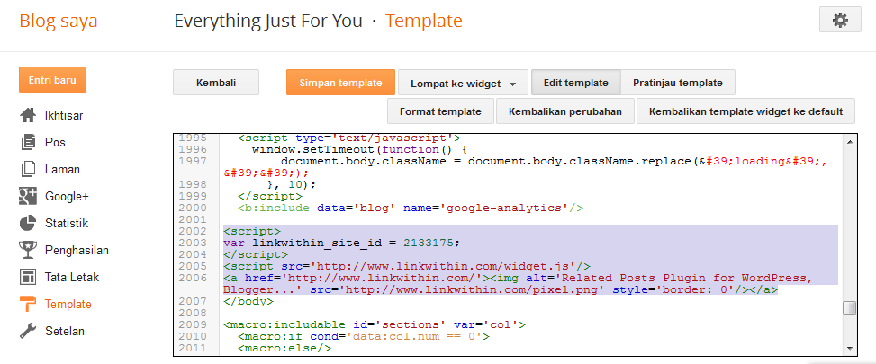Click the Format template button
This screenshot has height=364, width=876.
point(441,111)
